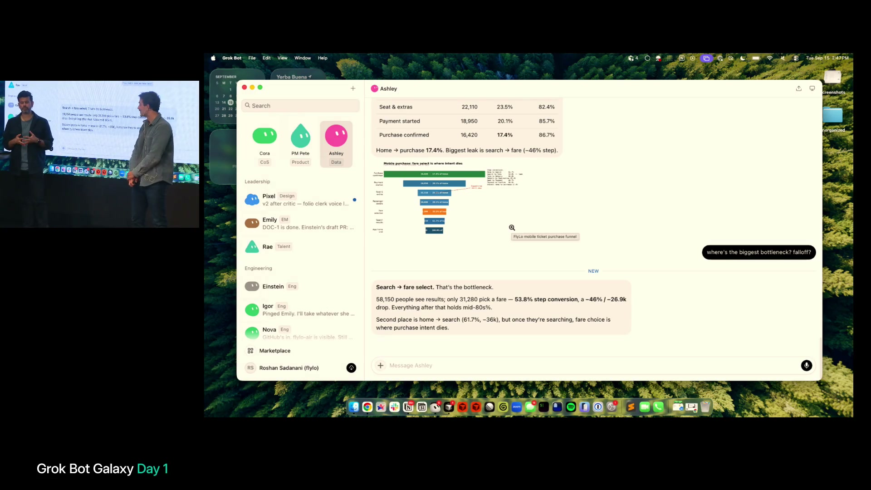The height and width of the screenshot is (490, 871).
Task: Start a new chat with the plus icon beside the window controls
Action: [x=353, y=88]
